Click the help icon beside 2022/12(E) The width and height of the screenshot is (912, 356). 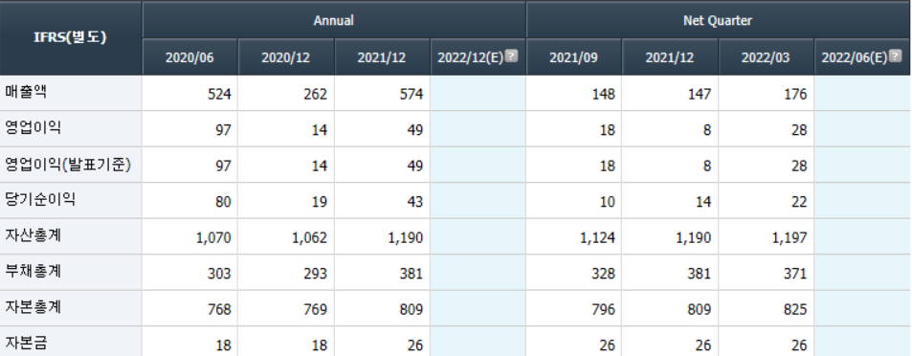(x=511, y=56)
